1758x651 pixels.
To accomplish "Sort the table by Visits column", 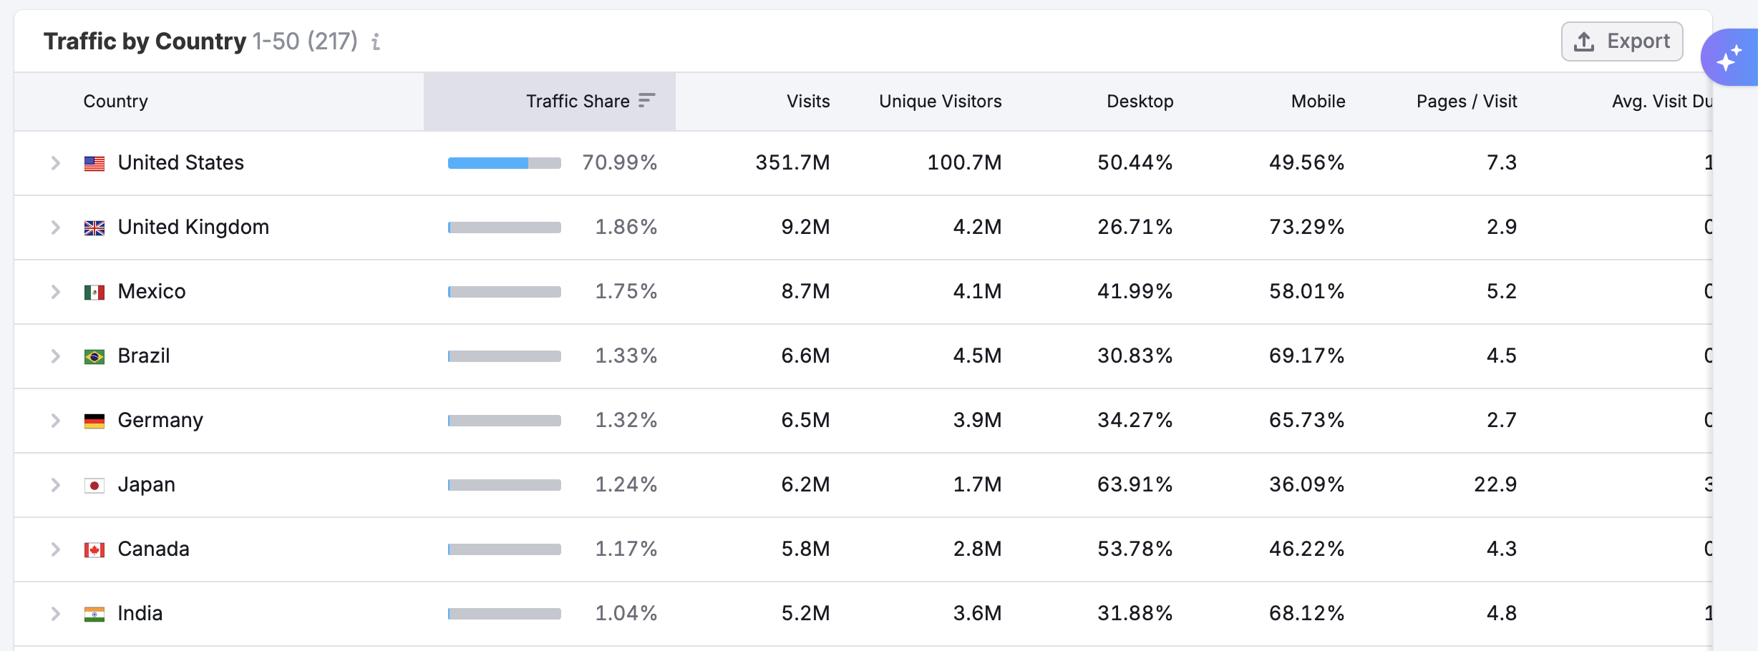I will tap(807, 101).
